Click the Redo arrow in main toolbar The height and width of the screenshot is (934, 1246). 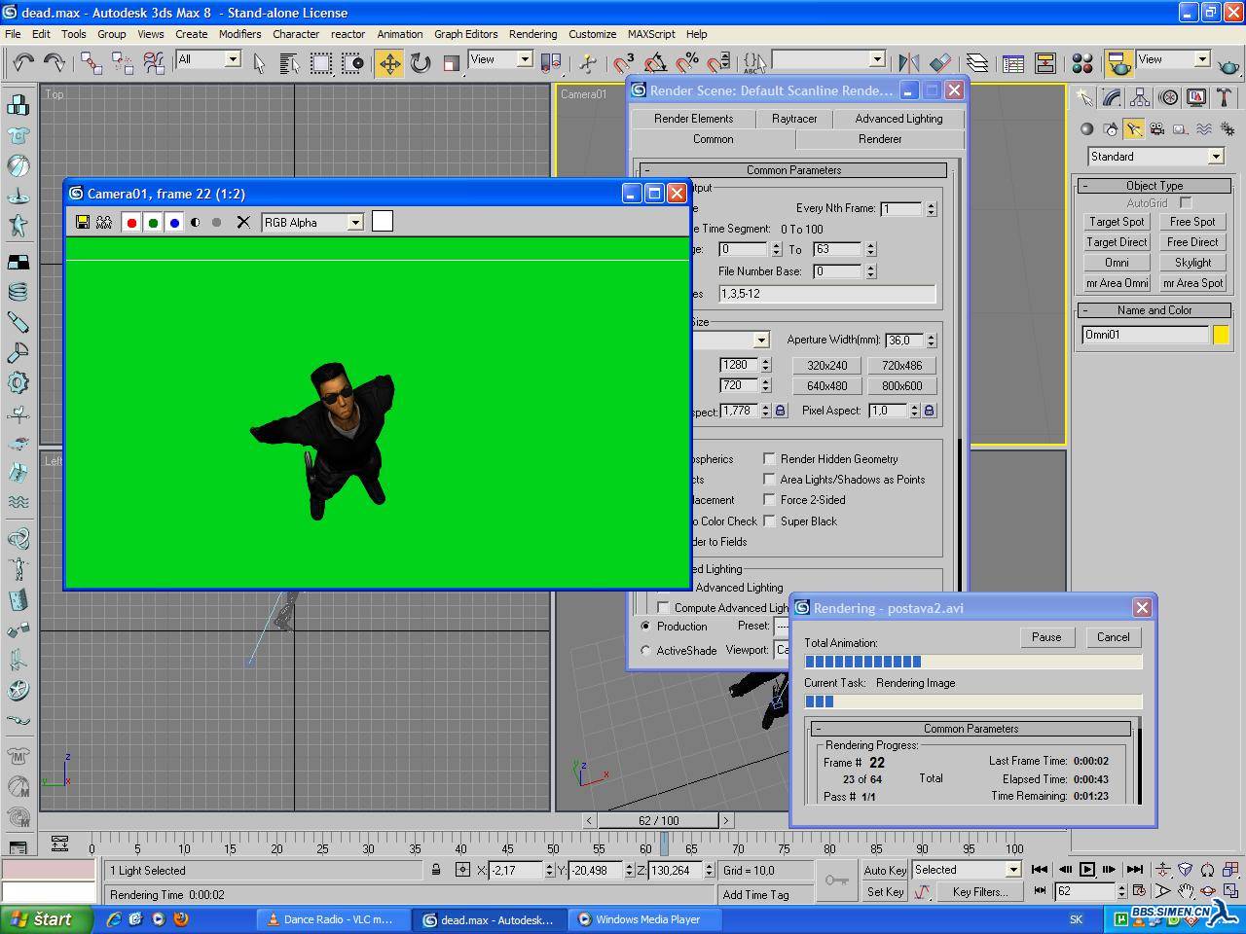55,63
